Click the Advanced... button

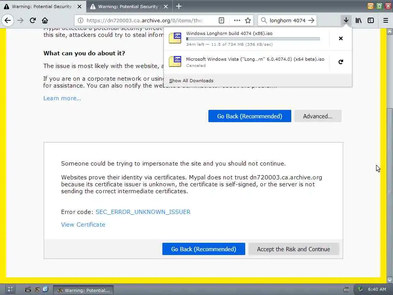point(318,116)
